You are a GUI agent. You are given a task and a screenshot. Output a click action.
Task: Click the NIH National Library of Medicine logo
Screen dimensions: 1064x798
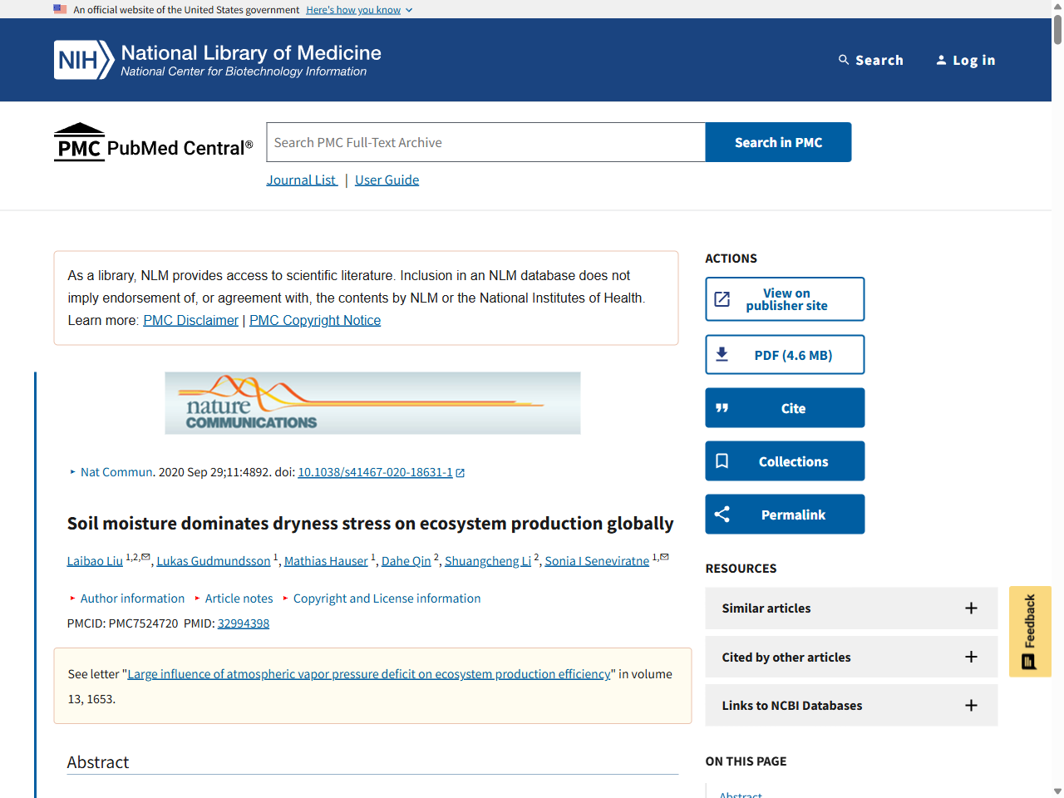[x=216, y=59]
